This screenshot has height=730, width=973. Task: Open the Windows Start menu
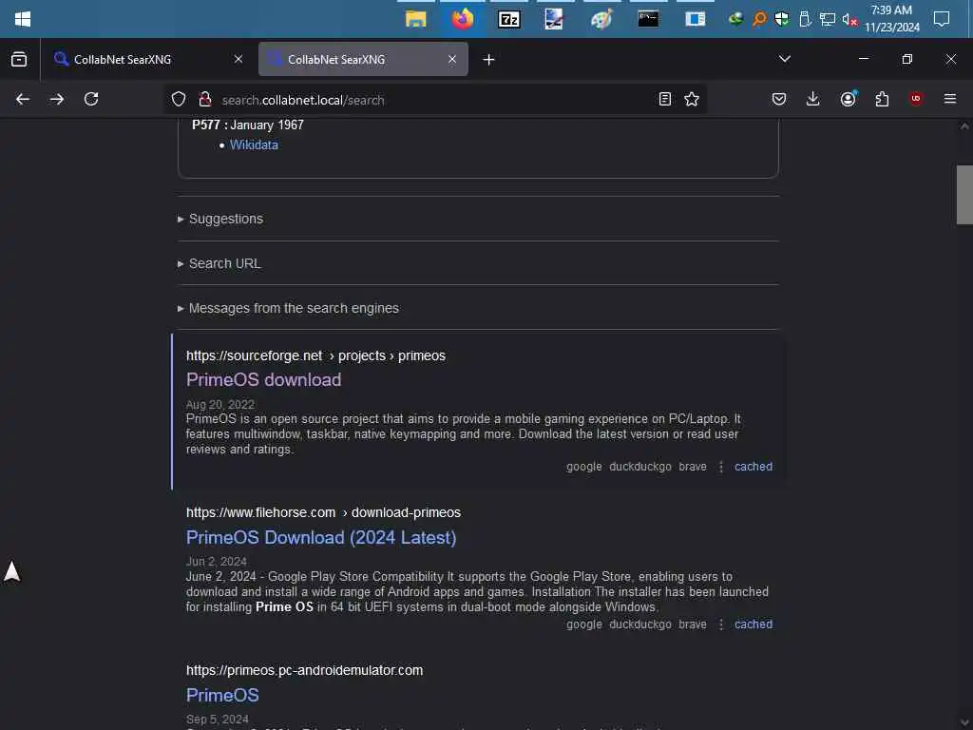coord(23,19)
